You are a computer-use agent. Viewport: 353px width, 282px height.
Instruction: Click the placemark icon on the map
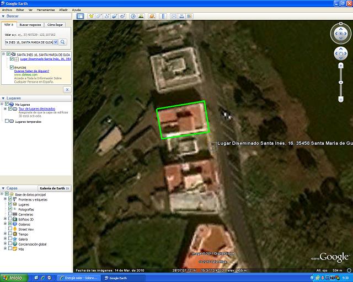pyautogui.click(x=213, y=146)
